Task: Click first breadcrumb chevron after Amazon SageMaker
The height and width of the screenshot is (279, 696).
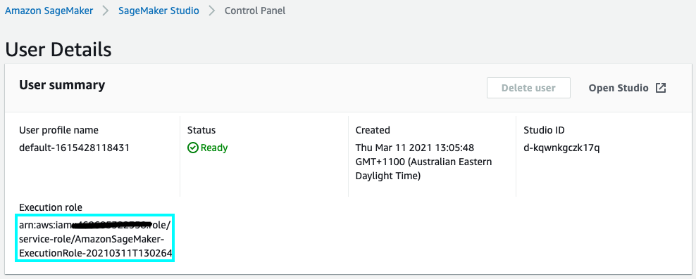Action: [106, 11]
